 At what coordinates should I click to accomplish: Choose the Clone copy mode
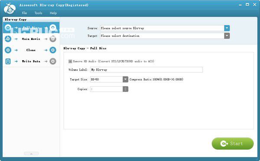31,50
